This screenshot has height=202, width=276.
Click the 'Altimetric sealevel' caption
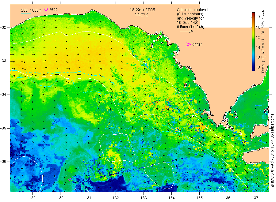click(x=192, y=10)
